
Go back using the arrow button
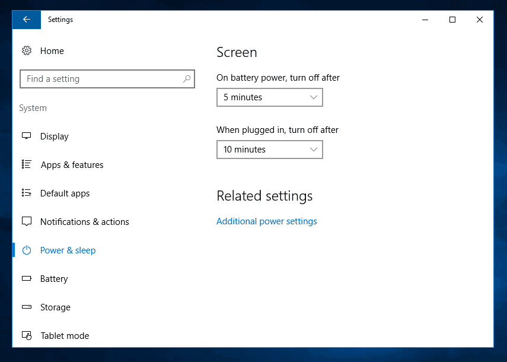coord(27,20)
